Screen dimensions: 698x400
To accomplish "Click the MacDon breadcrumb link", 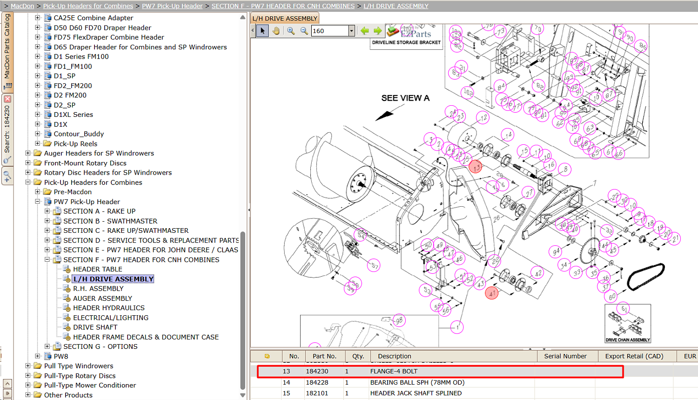I will coord(22,6).
